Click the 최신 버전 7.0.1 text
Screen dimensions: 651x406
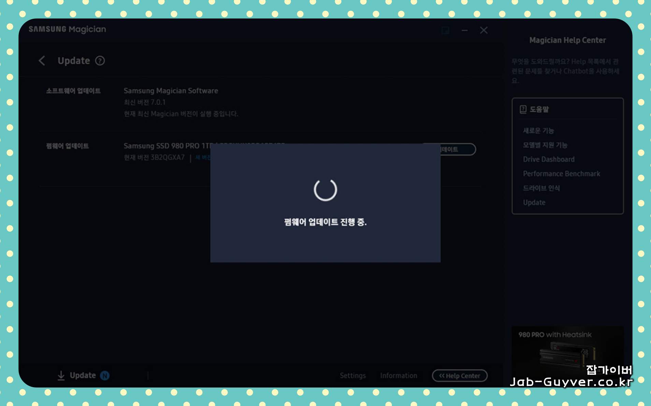click(145, 102)
